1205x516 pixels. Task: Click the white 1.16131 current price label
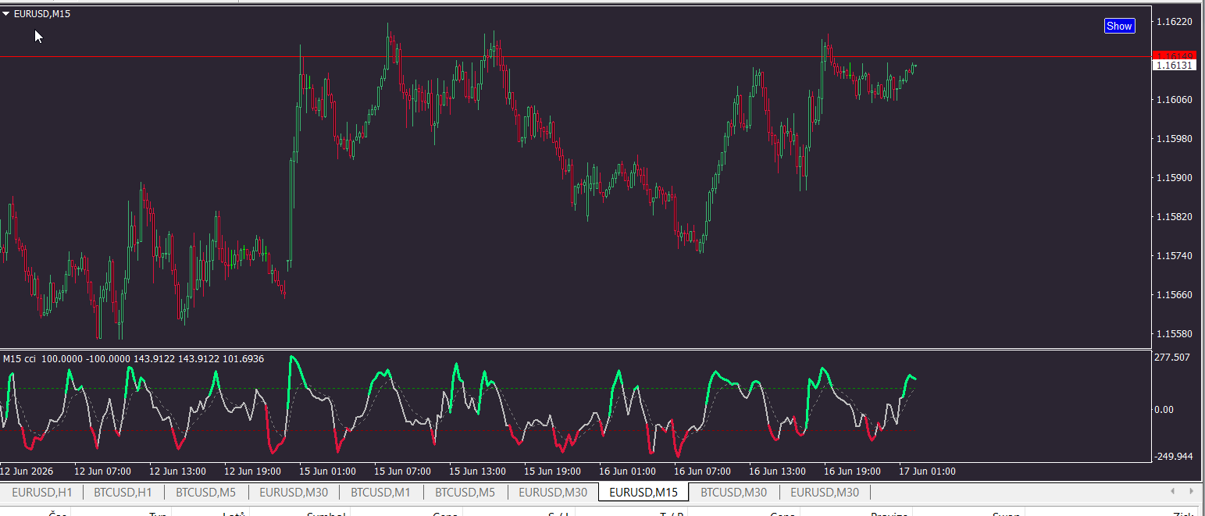click(x=1174, y=66)
